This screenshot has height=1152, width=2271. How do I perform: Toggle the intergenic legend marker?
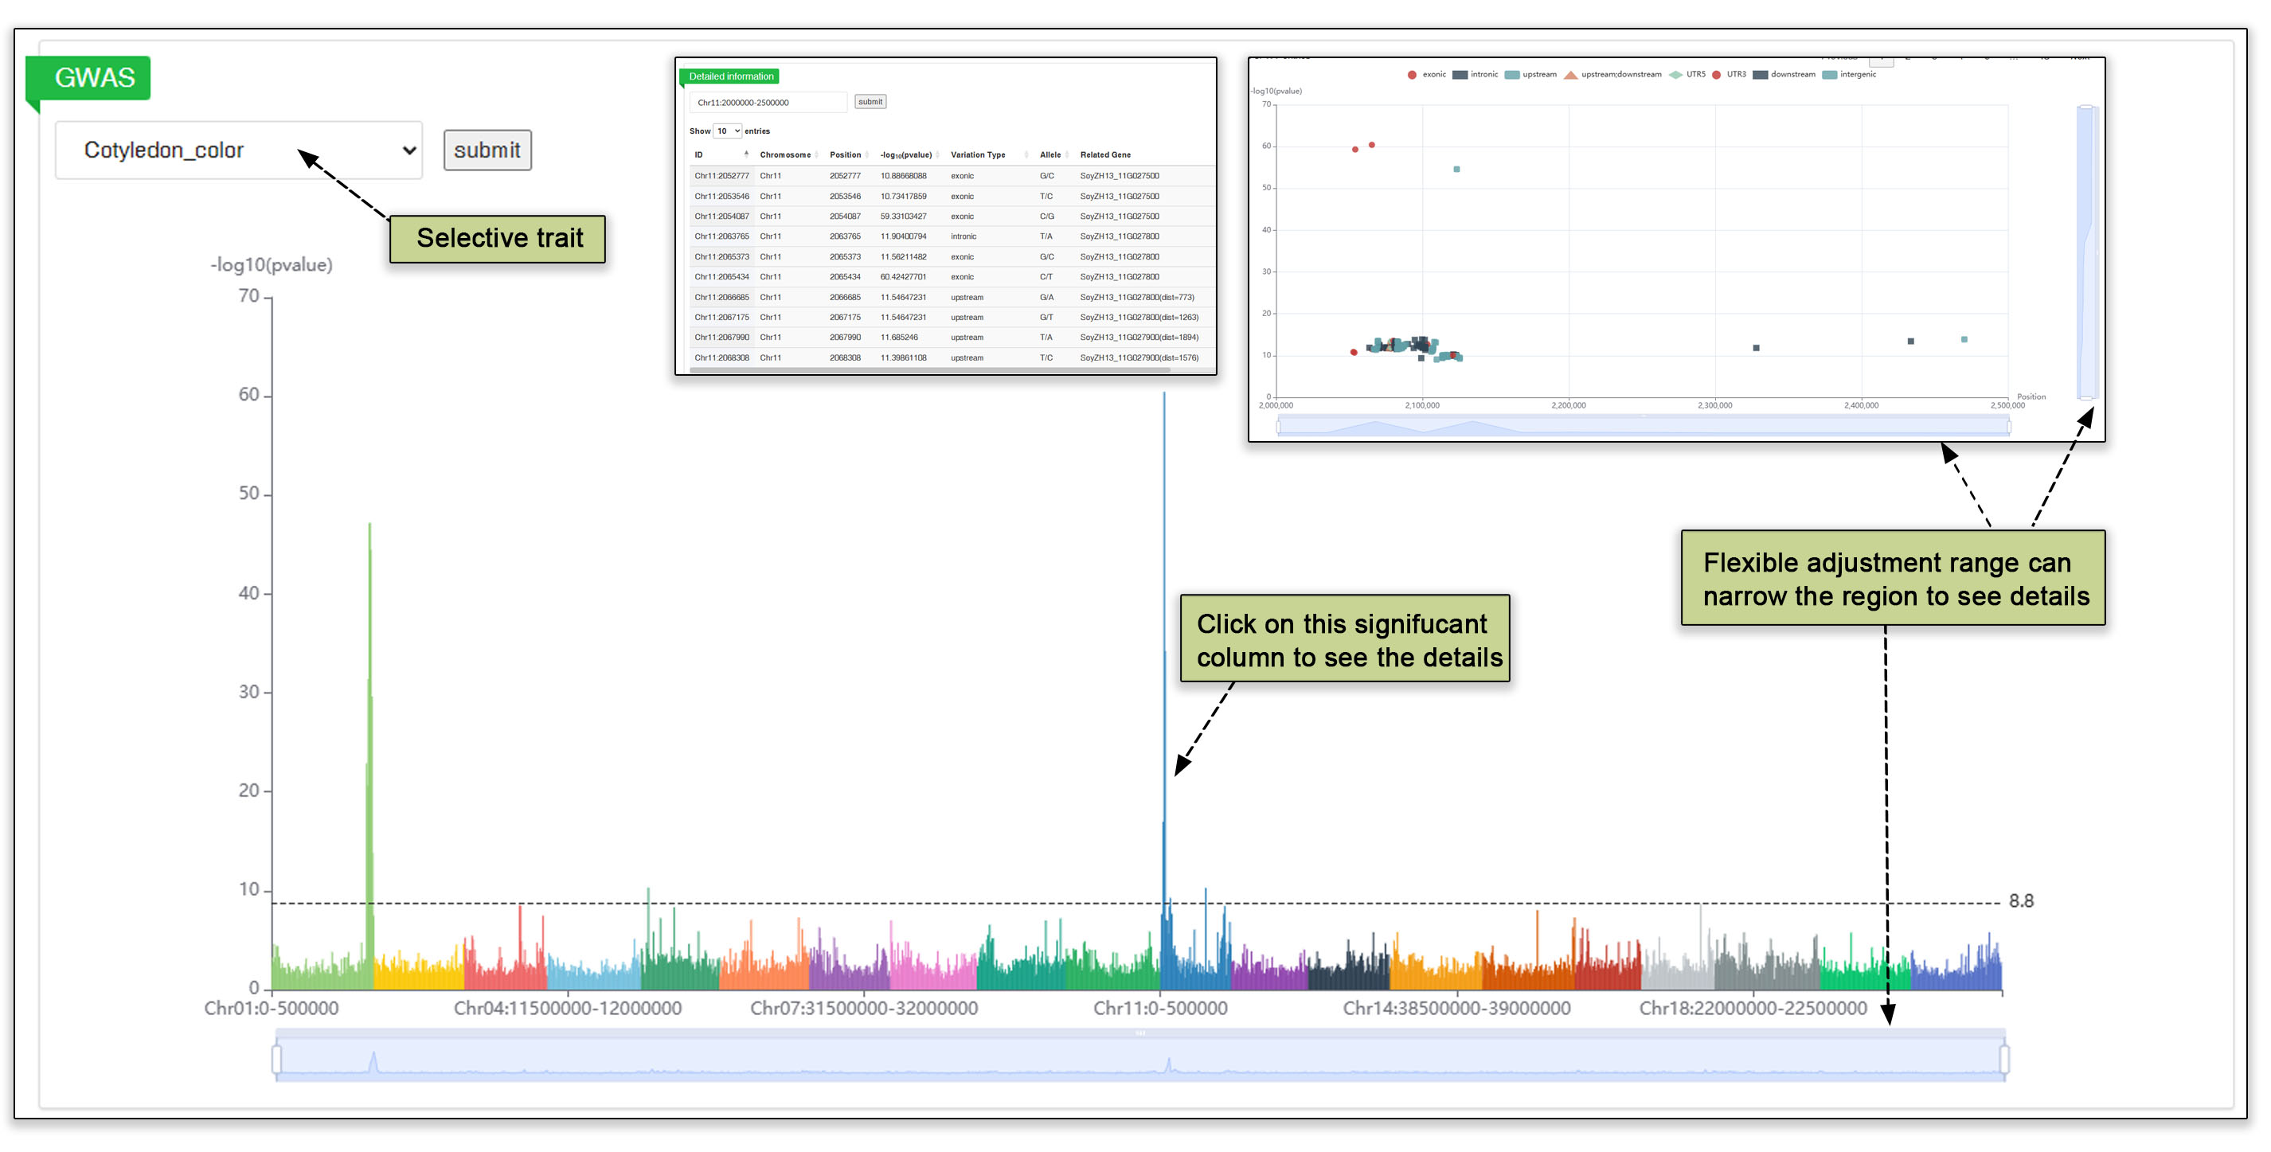tap(1829, 75)
